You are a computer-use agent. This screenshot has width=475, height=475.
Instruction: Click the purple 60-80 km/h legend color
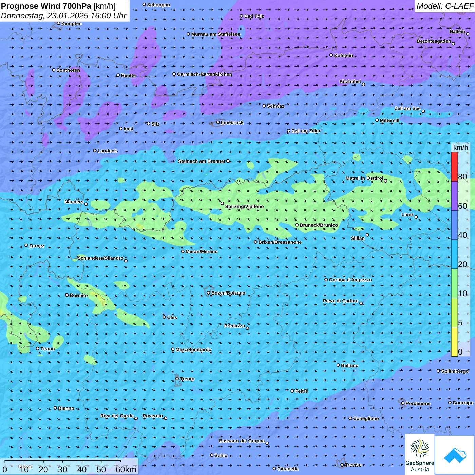pos(454,196)
